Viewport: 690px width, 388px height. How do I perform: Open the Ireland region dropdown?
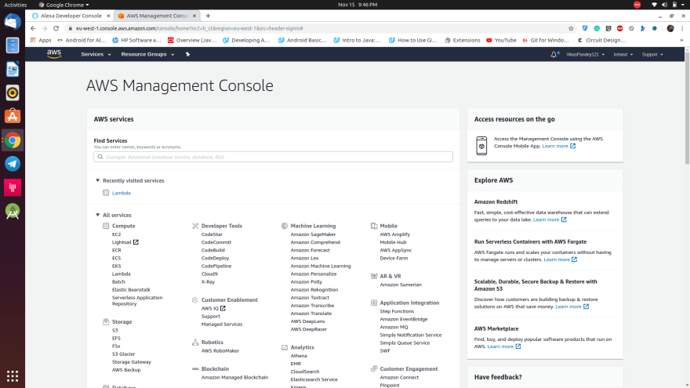[x=623, y=55]
